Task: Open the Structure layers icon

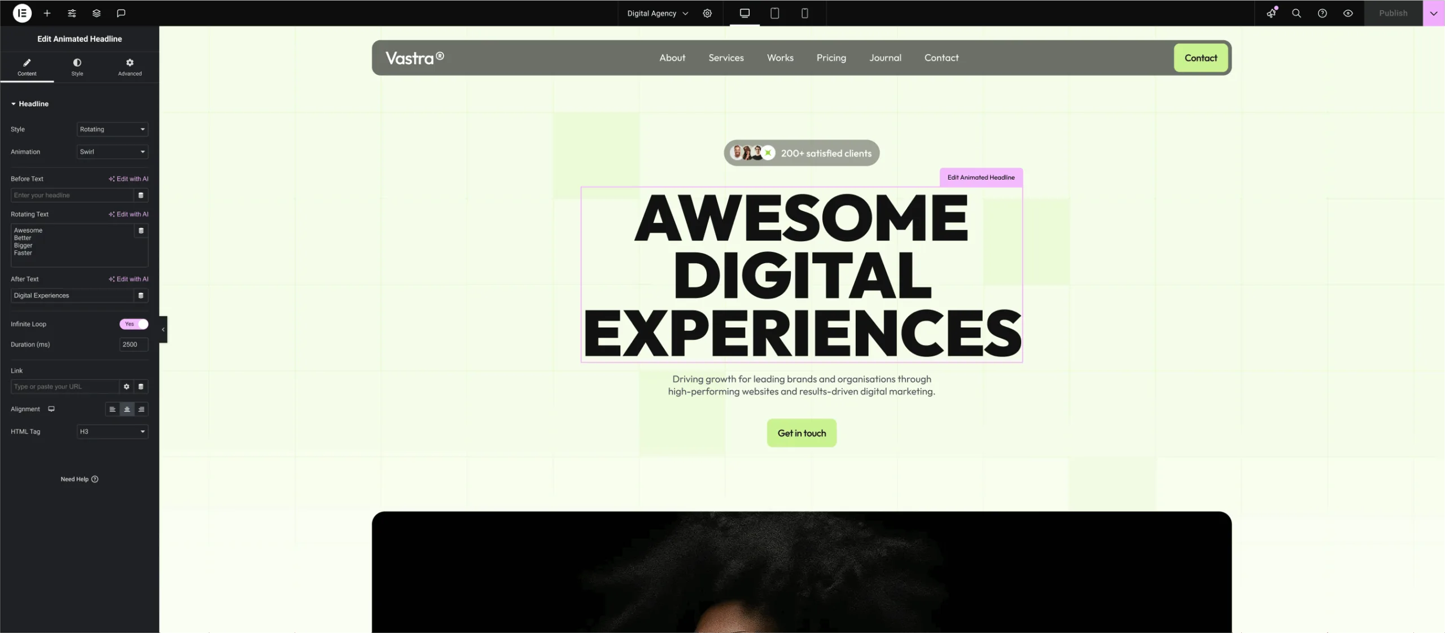Action: [x=97, y=13]
